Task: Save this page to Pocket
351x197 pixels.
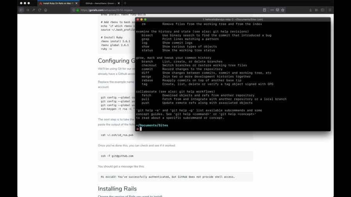Action: (x=277, y=10)
